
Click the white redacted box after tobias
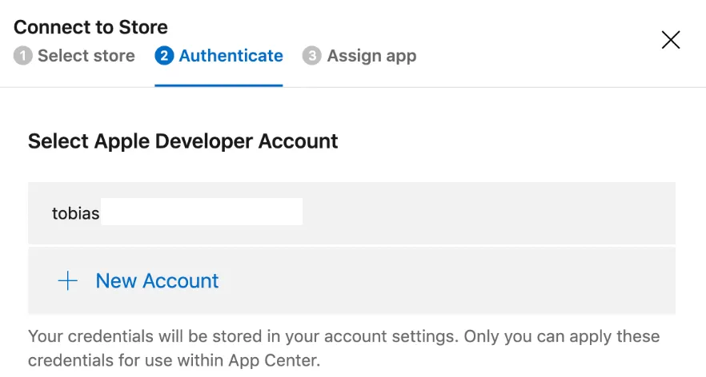202,212
